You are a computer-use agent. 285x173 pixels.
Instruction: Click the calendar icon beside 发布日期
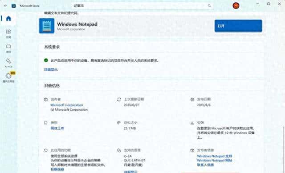point(192,99)
